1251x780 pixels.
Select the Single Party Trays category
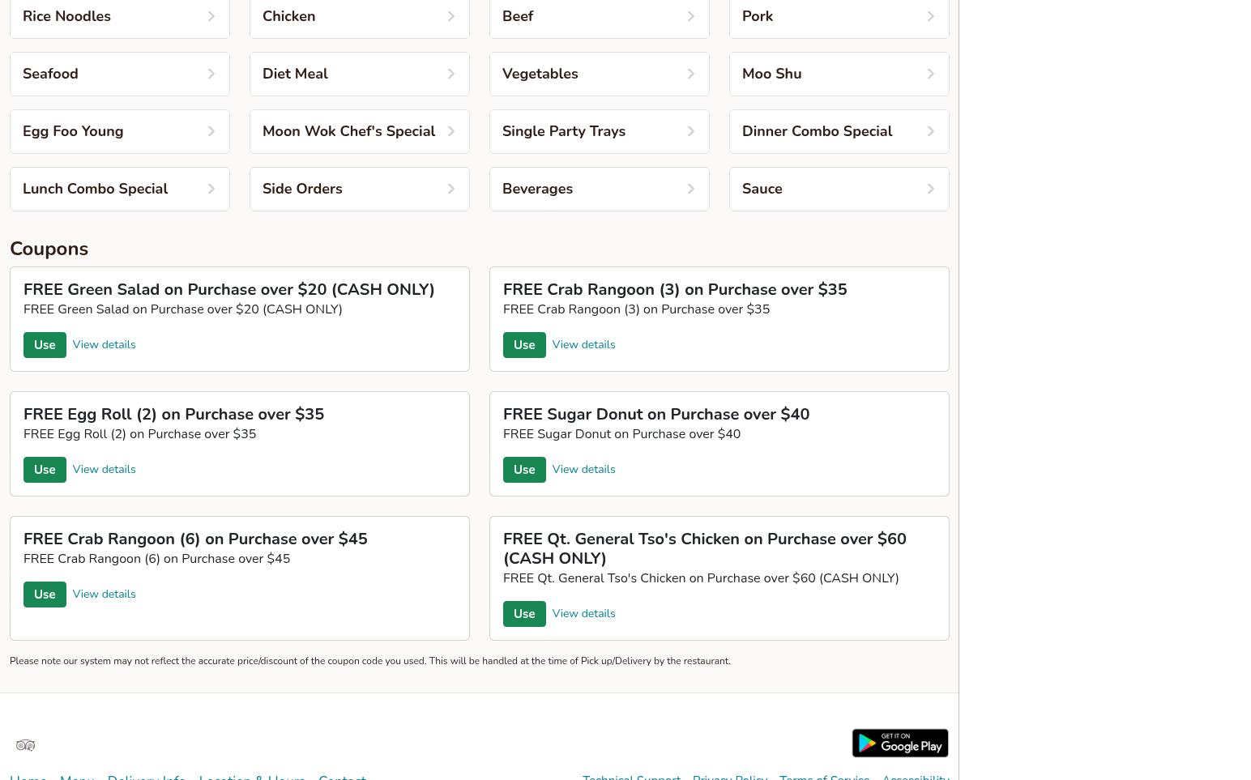coord(599,132)
